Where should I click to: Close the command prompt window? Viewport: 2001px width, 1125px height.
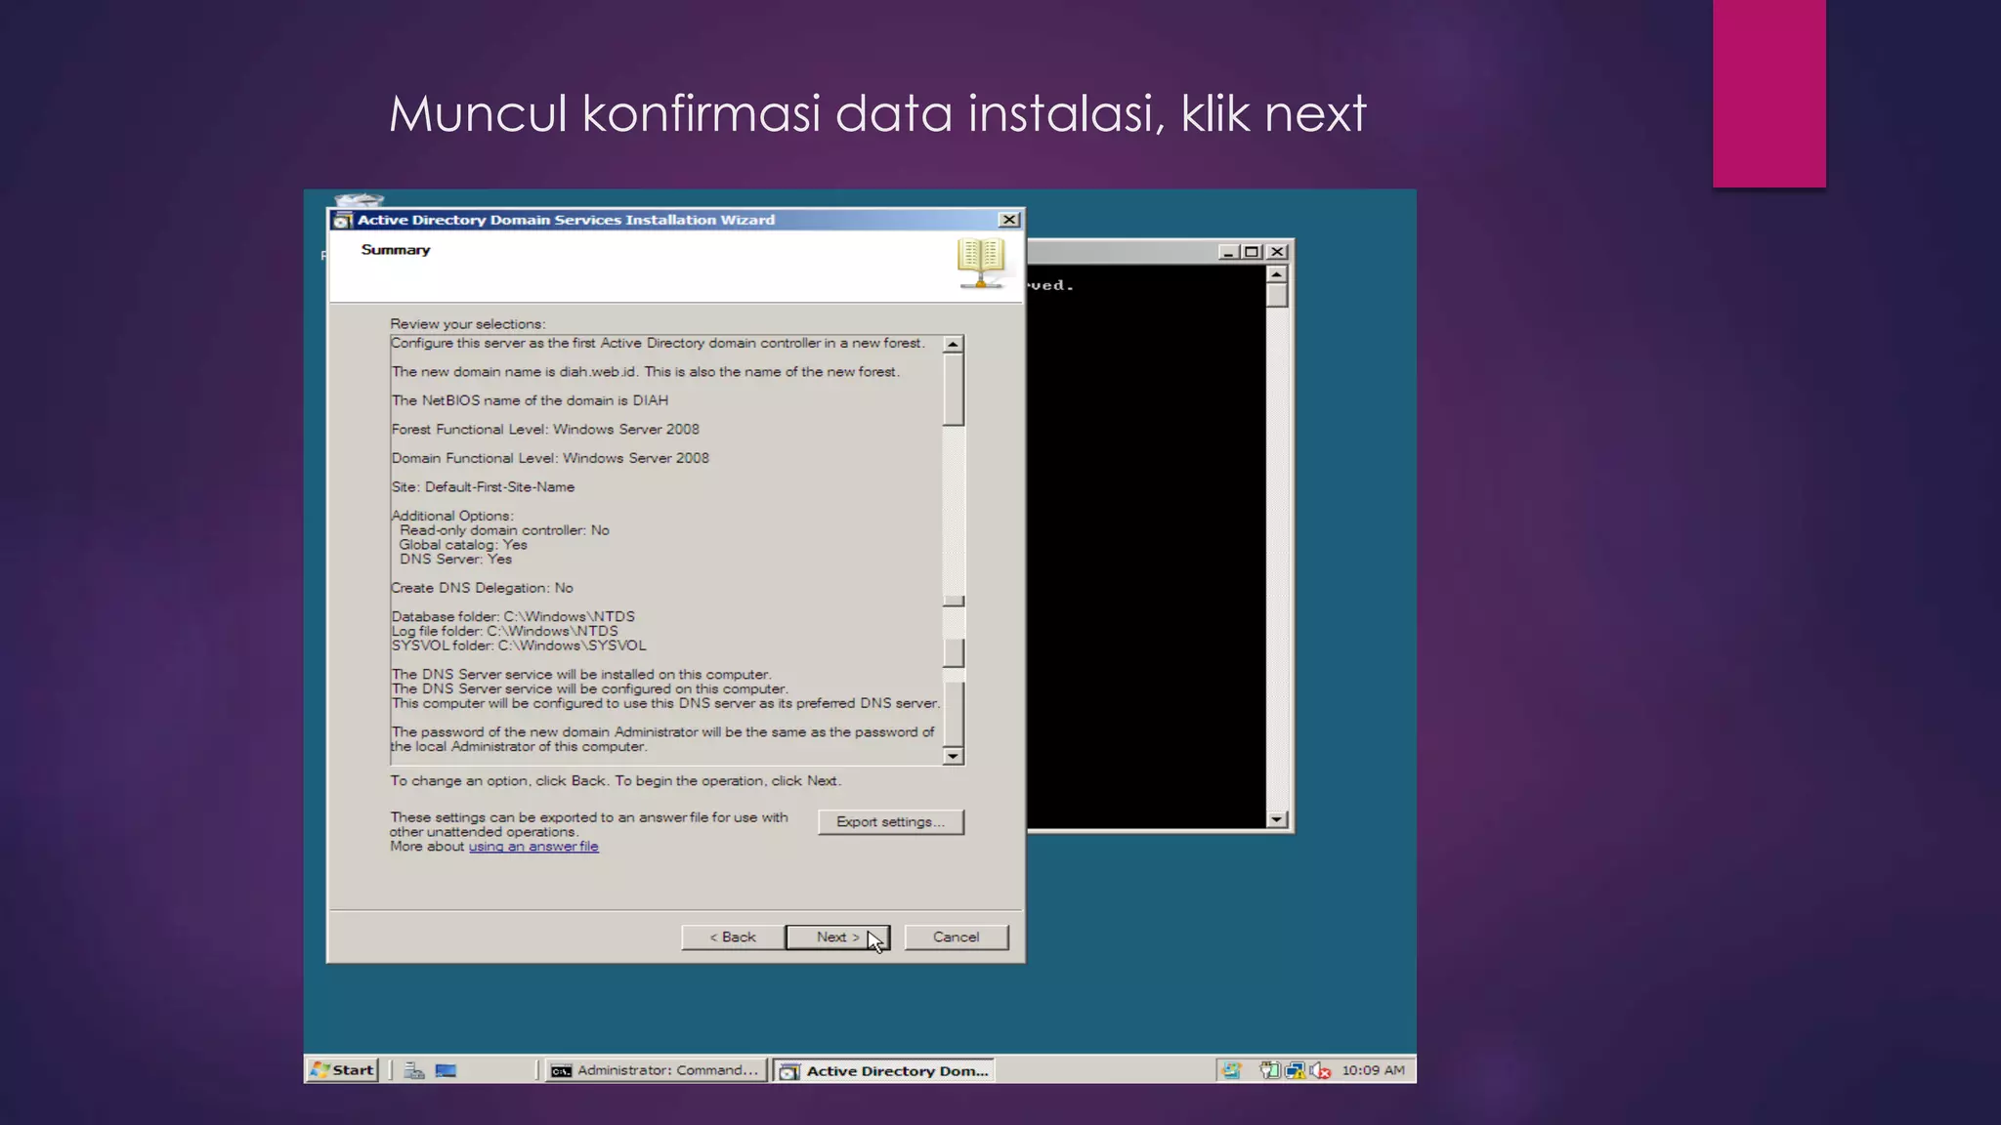tap(1277, 252)
